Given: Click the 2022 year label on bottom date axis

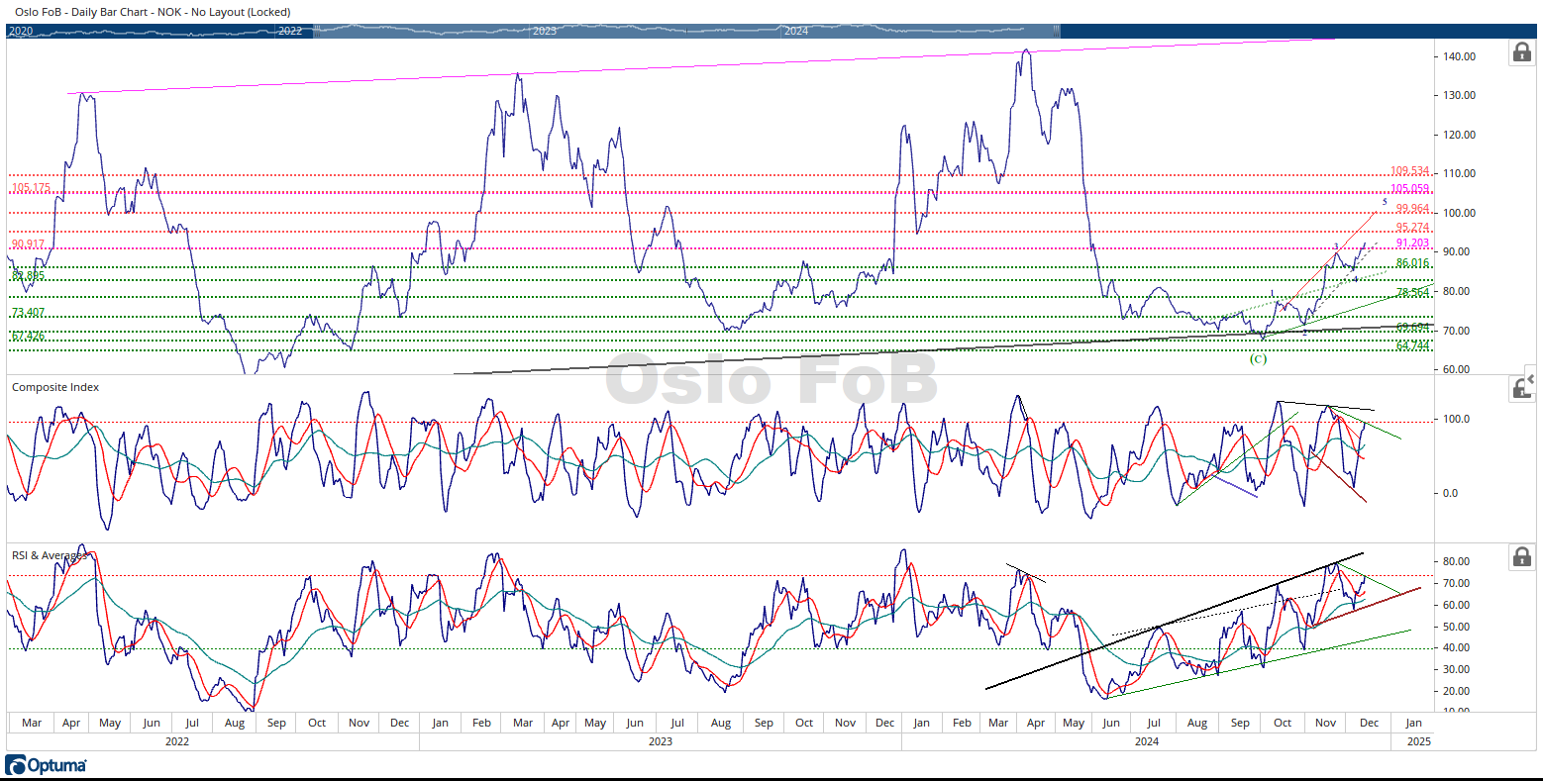Looking at the screenshot, I should (x=177, y=740).
